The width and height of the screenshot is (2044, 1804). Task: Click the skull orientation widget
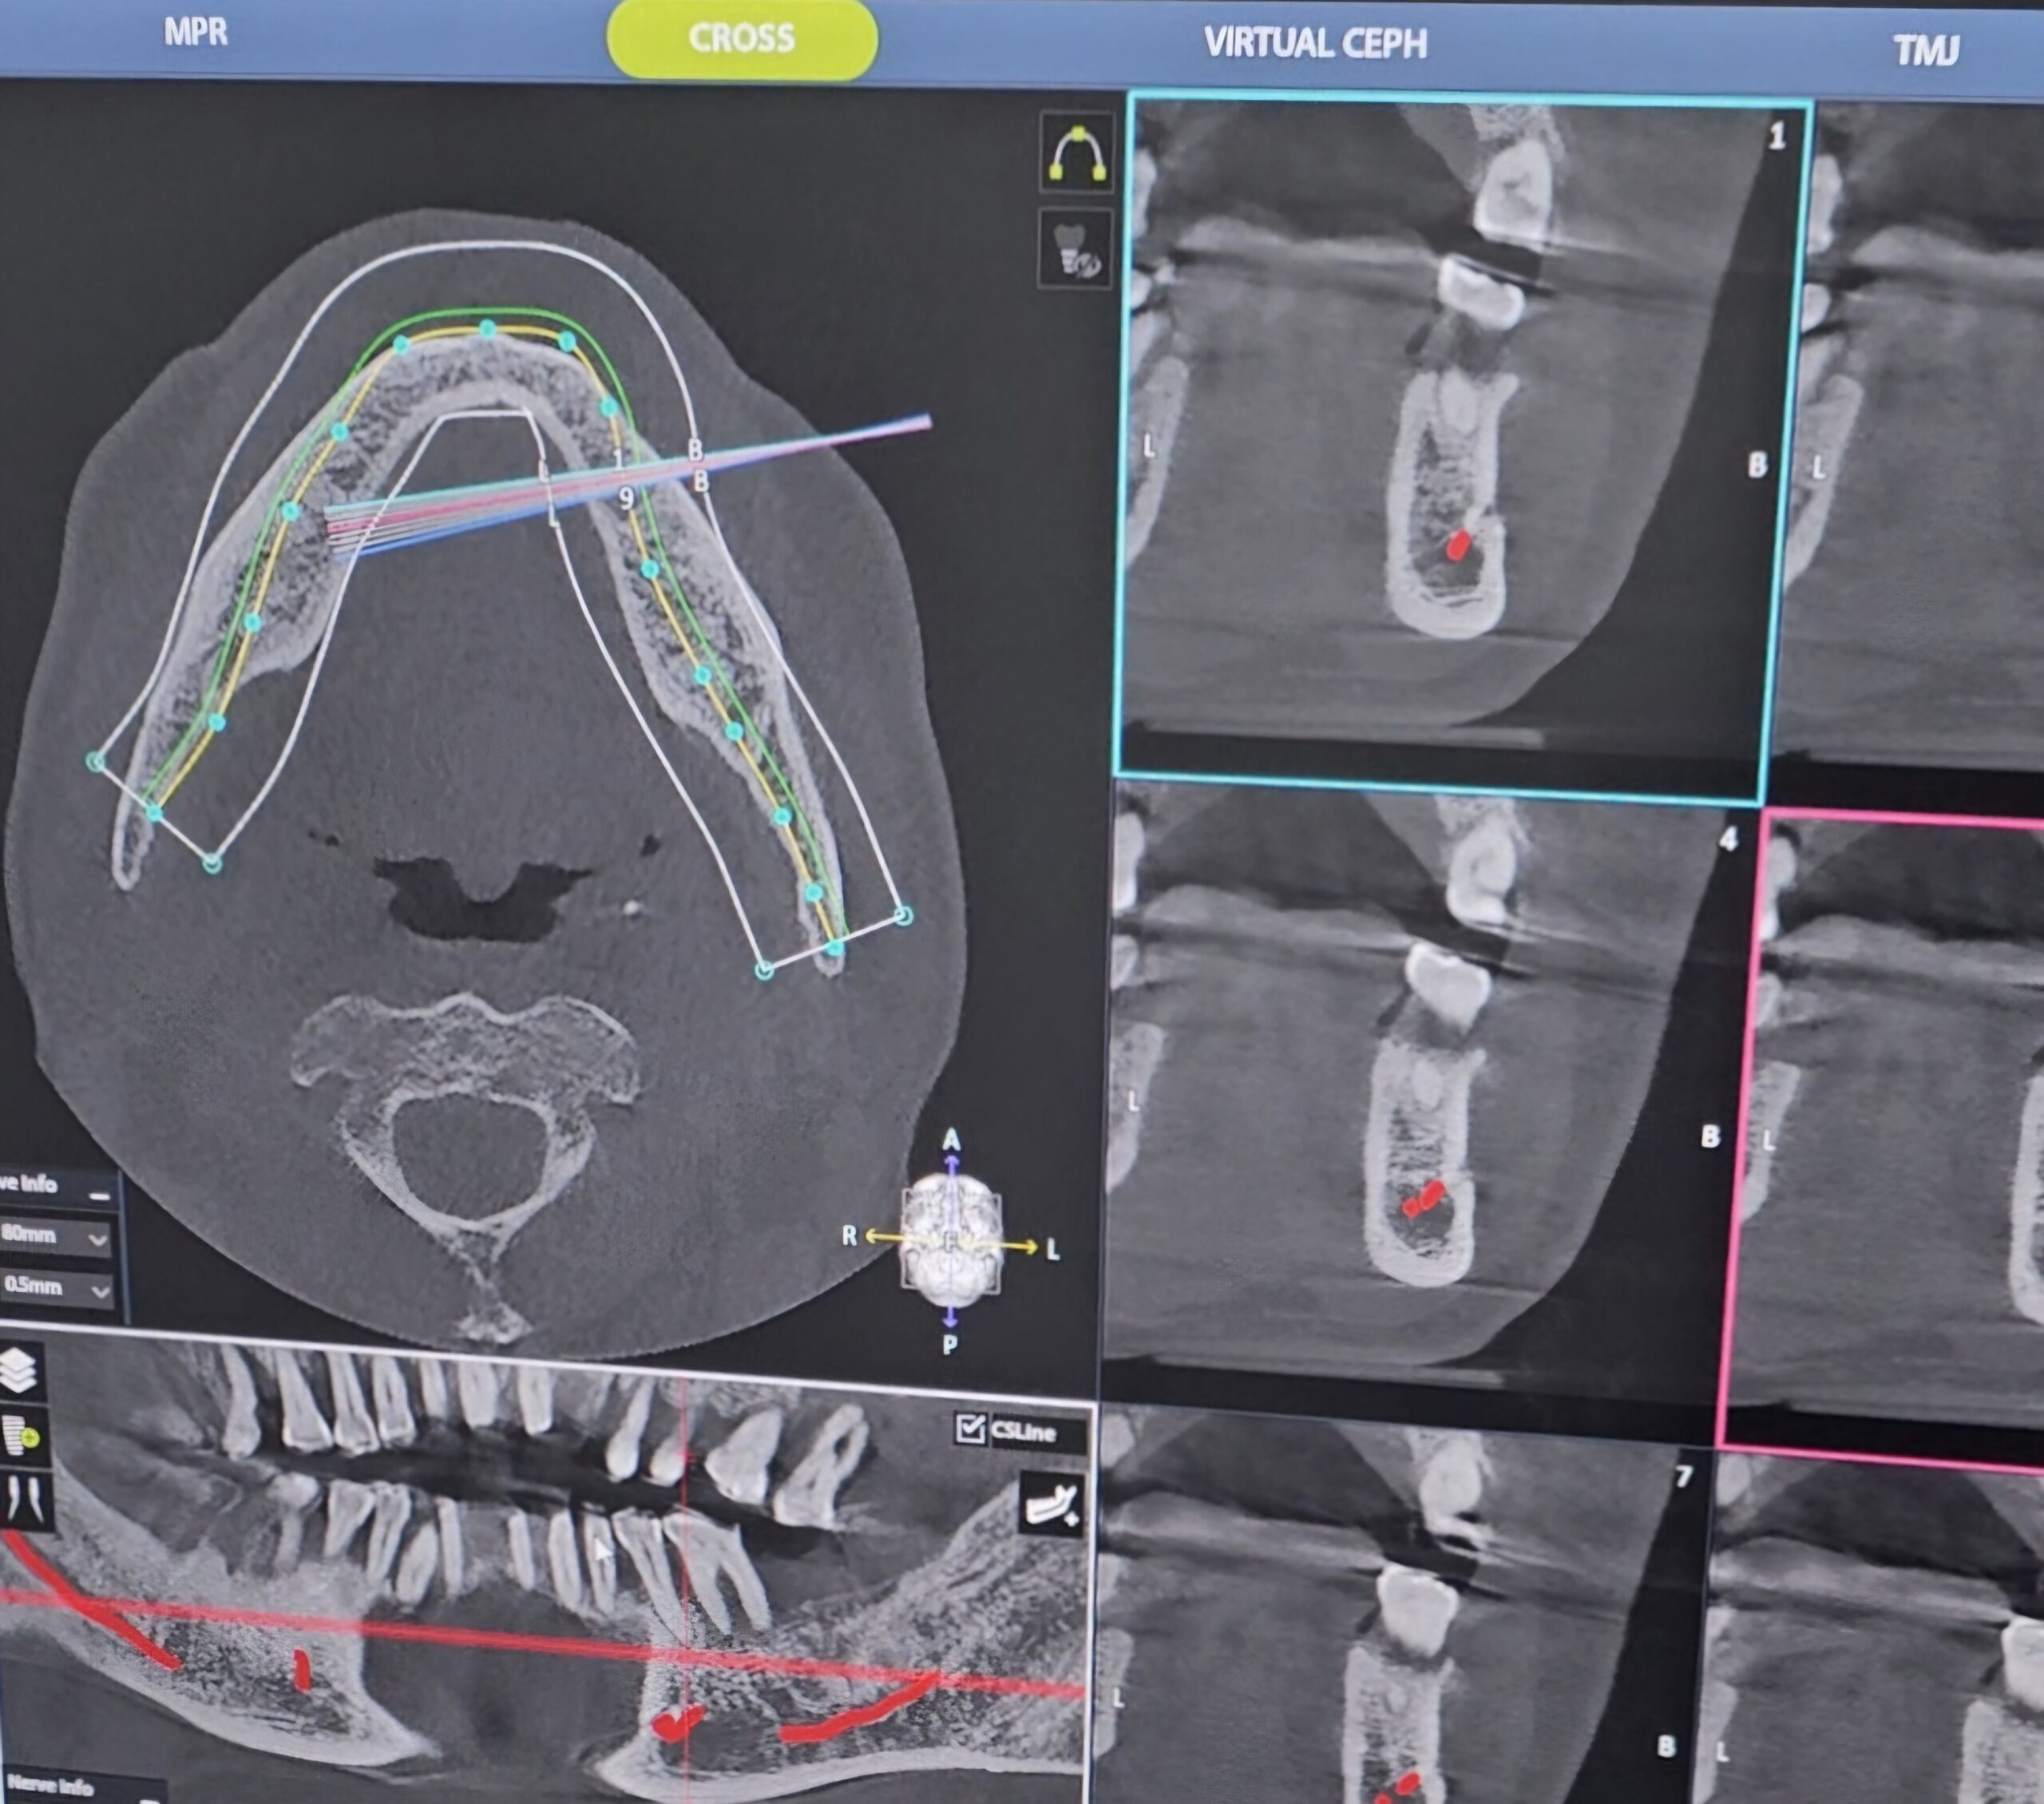pyautogui.click(x=950, y=1241)
